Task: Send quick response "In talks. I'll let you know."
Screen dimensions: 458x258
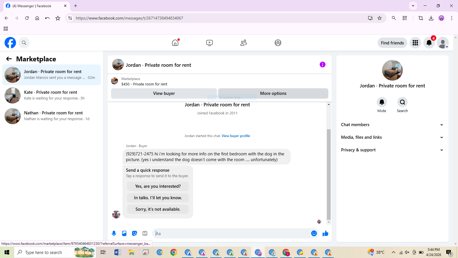Action: click(x=158, y=198)
